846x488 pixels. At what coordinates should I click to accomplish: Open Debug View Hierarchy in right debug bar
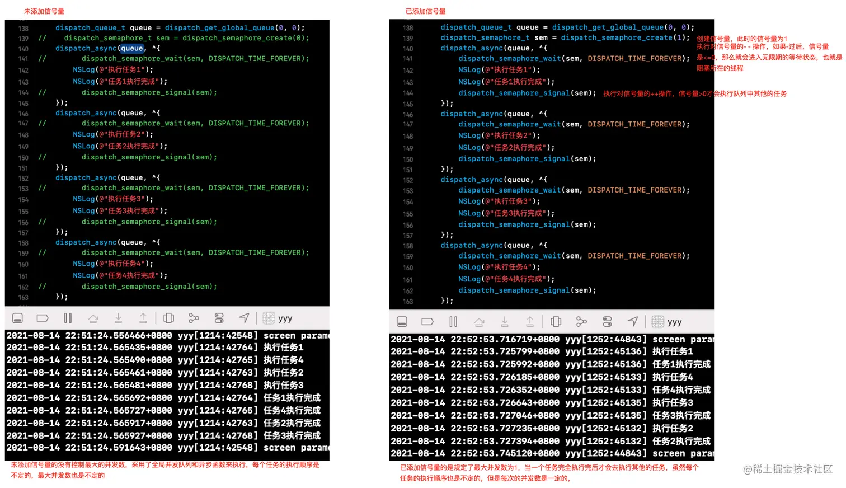(556, 322)
